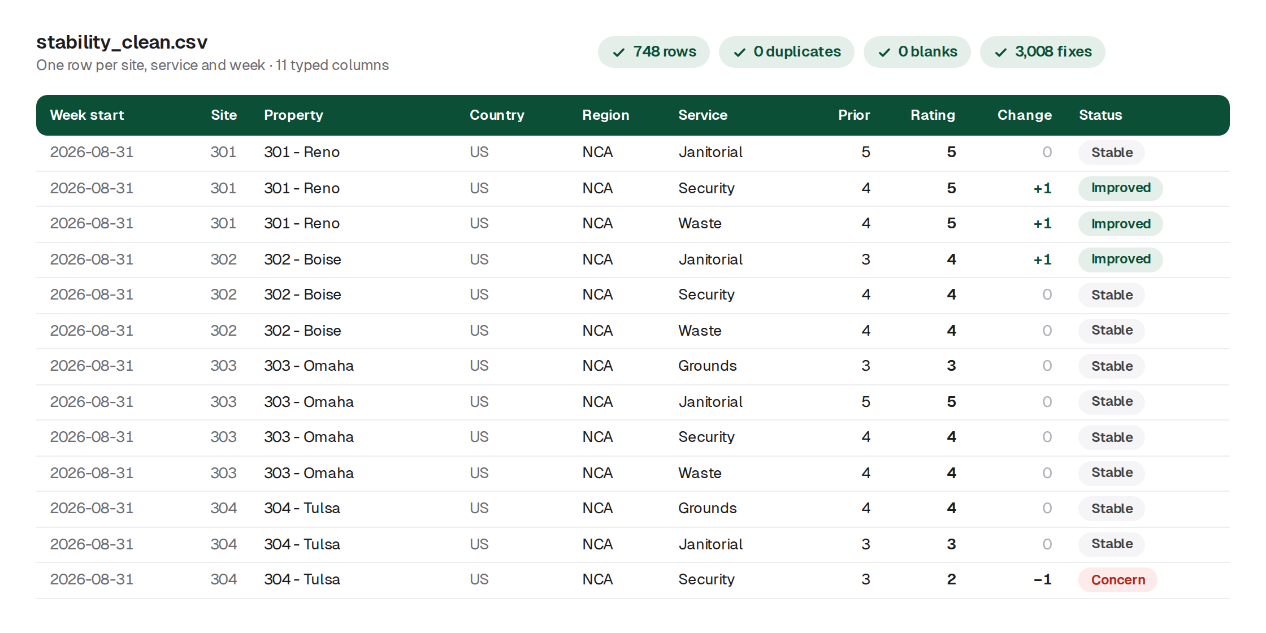Click the Service column header

703,115
